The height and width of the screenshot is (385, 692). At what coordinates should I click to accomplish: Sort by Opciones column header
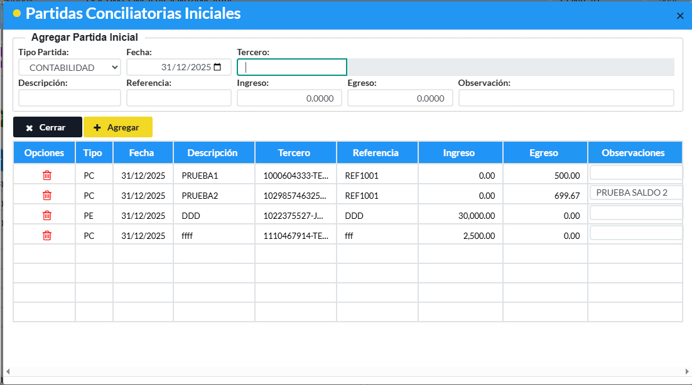point(44,153)
